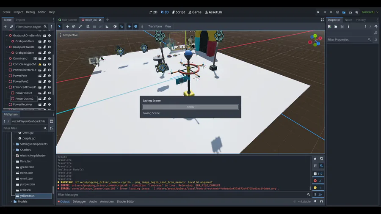This screenshot has height=214, width=381.
Task: Toggle error messages filter showing 2
Action: [x=318, y=181]
